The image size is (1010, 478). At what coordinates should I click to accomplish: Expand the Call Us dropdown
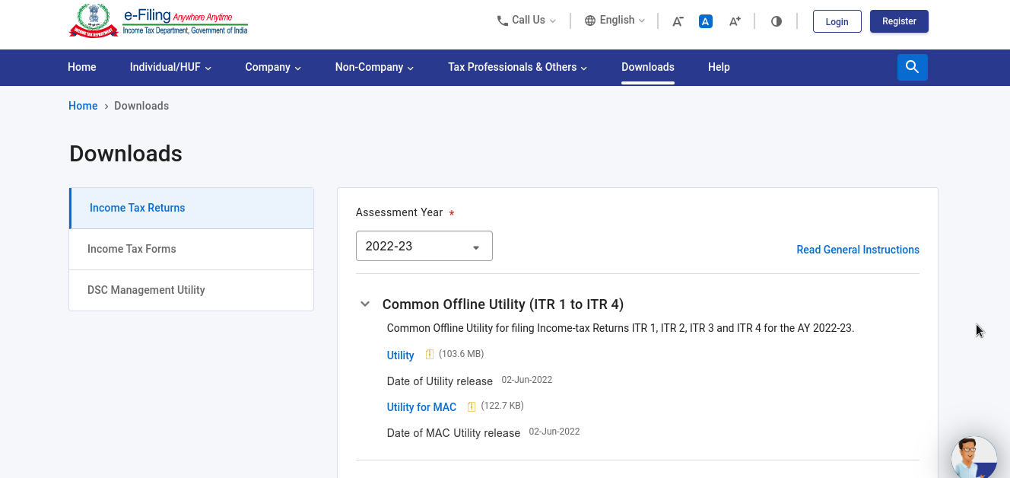526,21
